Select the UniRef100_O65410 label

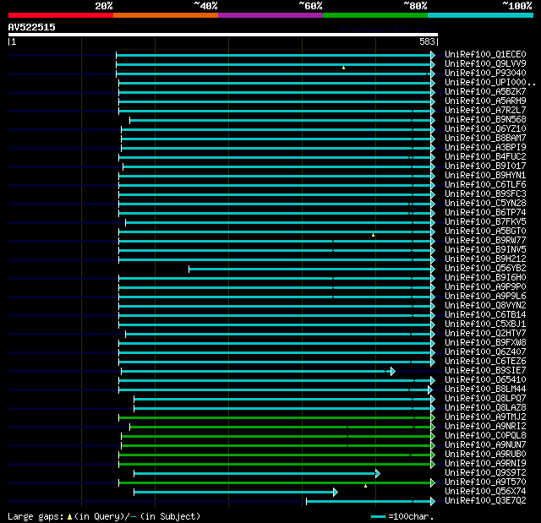(485, 380)
